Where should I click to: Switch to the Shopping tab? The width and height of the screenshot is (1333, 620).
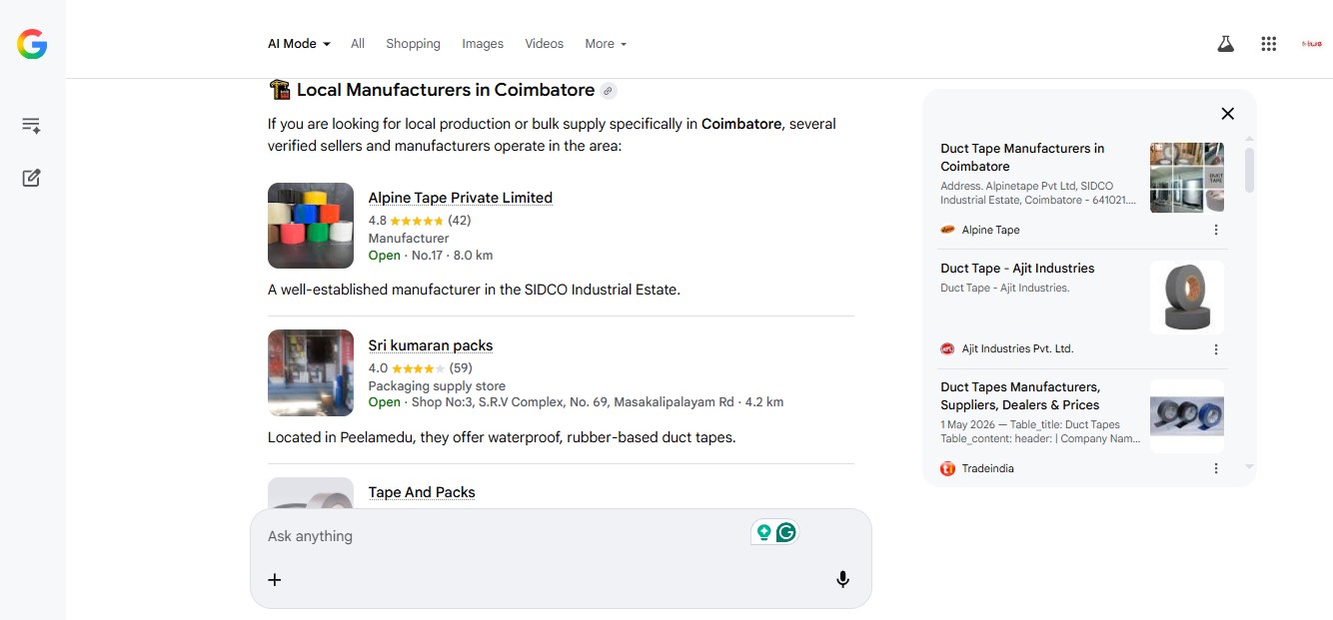click(x=413, y=44)
